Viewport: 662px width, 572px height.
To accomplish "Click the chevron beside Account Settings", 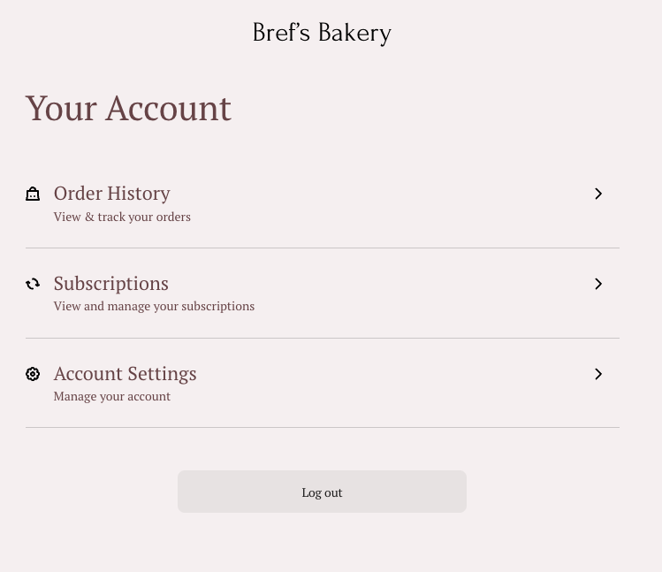I will (598, 374).
